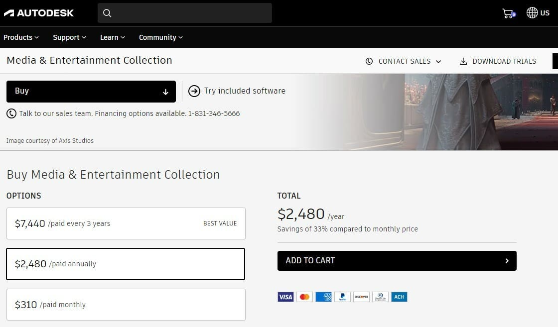Click the search magnifier icon
The width and height of the screenshot is (558, 327).
click(107, 13)
